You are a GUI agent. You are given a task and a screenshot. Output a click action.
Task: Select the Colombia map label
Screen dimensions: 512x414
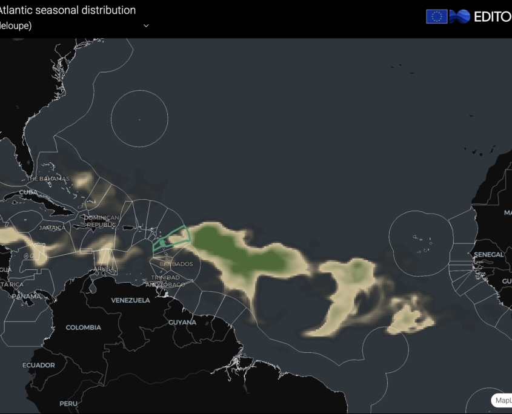click(83, 327)
